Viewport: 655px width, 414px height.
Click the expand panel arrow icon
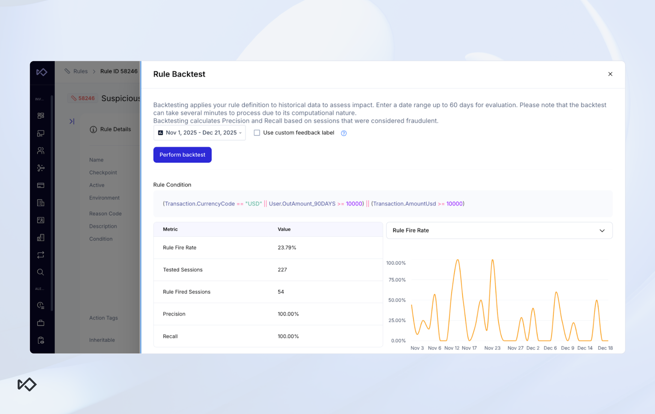(72, 121)
